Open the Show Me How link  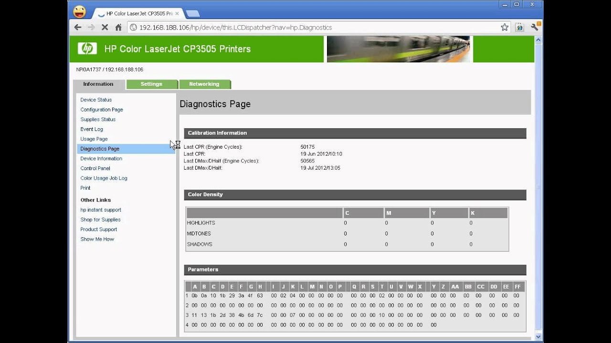click(x=97, y=239)
